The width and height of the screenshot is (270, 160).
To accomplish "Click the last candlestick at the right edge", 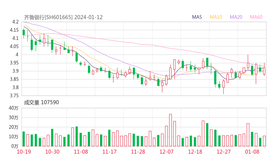I will point(264,71).
